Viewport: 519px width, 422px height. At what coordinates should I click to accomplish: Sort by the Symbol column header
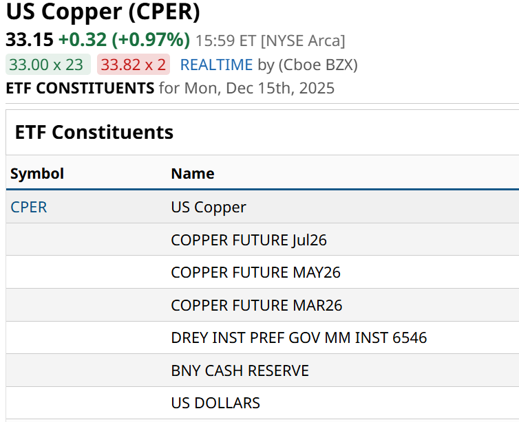(37, 174)
